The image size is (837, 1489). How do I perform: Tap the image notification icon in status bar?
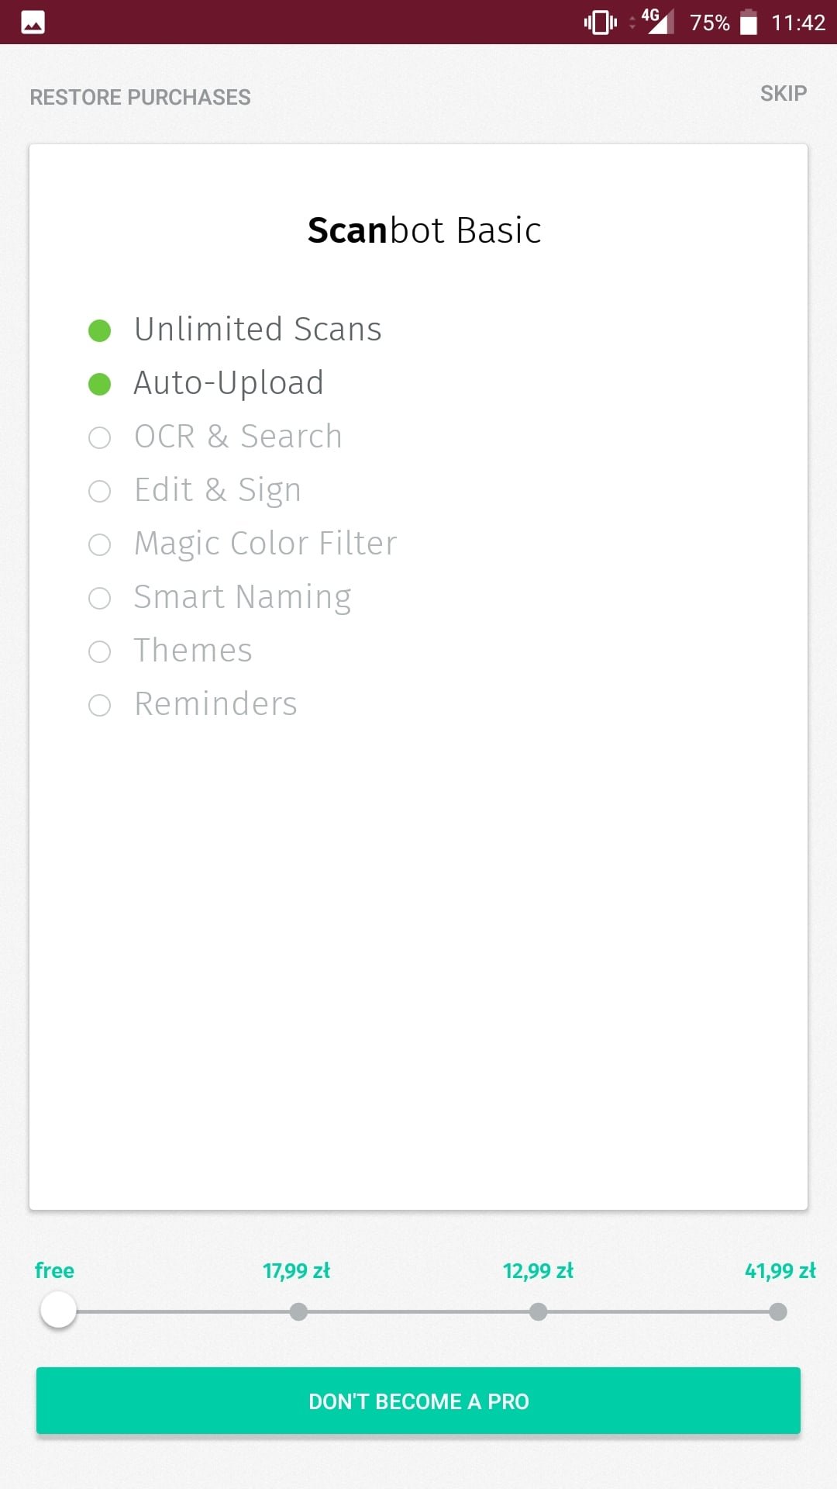click(x=33, y=22)
